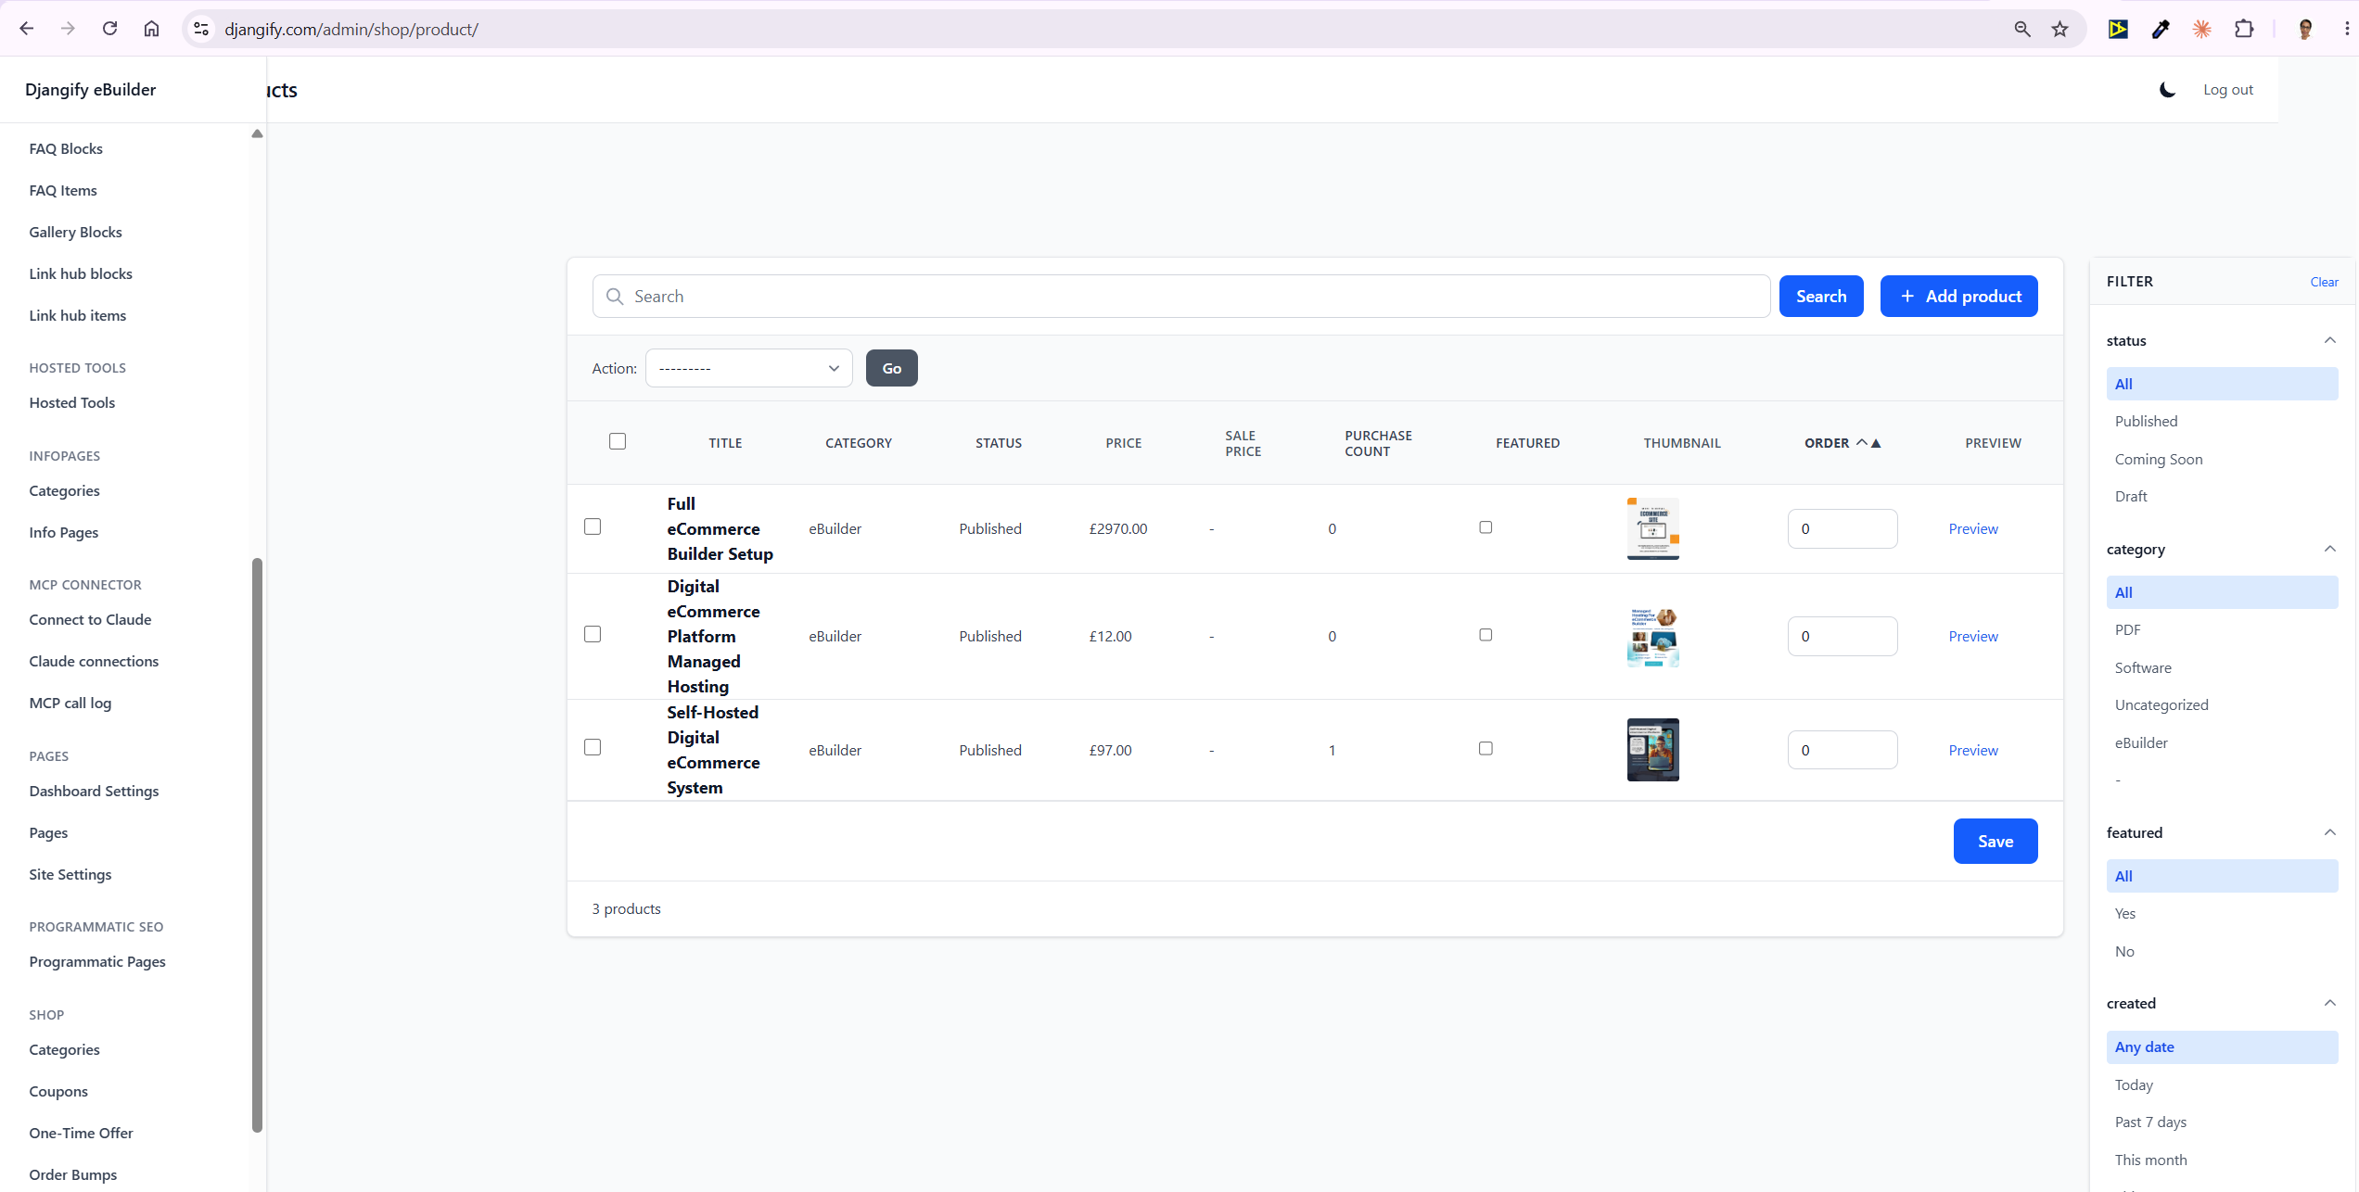Collapse the category filter section
Viewport: 2359px width, 1192px height.
2329,549
